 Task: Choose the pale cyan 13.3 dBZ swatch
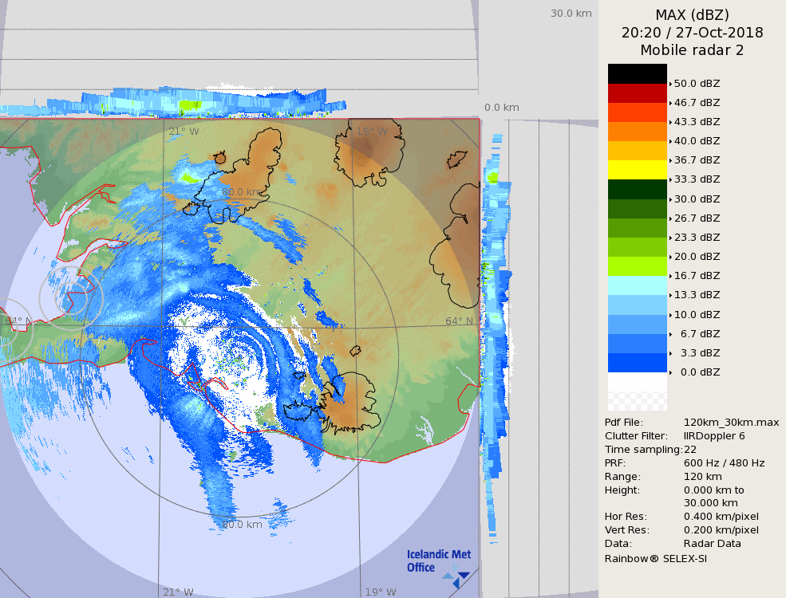(x=637, y=285)
